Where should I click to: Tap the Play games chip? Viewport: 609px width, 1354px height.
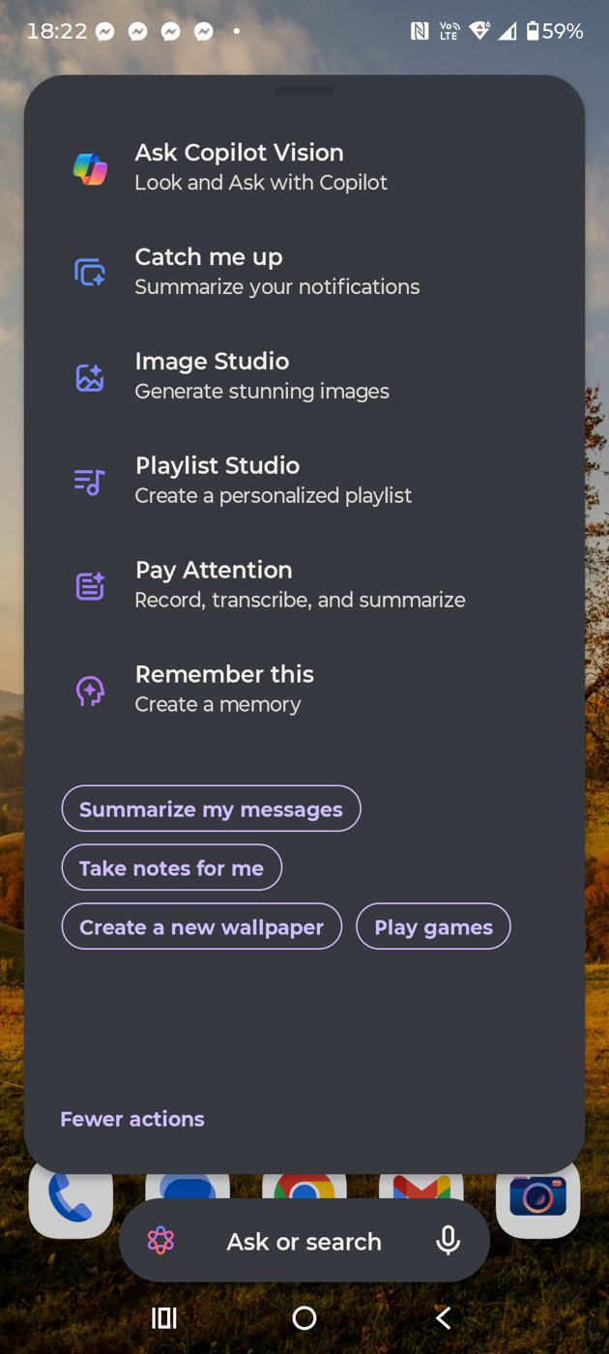[433, 927]
